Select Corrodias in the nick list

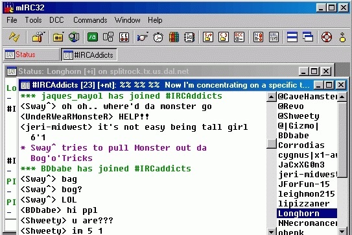pyautogui.click(x=307, y=145)
